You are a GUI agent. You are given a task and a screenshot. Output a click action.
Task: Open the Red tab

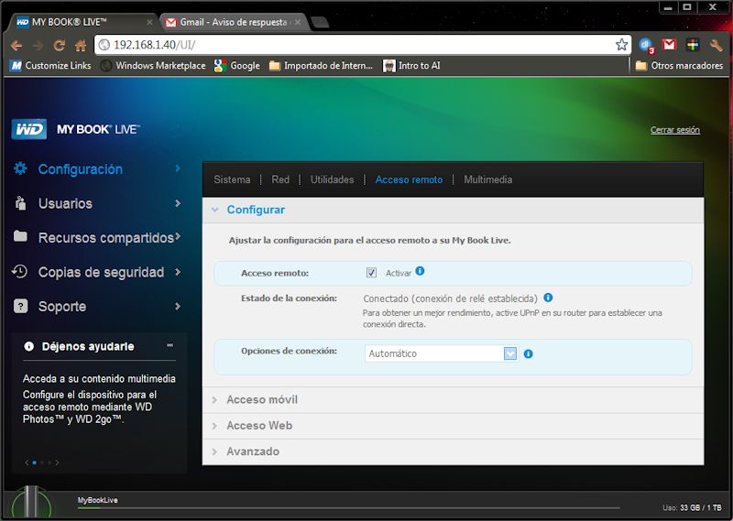(280, 179)
